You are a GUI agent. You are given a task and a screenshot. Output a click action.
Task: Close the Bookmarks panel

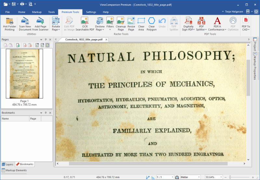point(50,113)
